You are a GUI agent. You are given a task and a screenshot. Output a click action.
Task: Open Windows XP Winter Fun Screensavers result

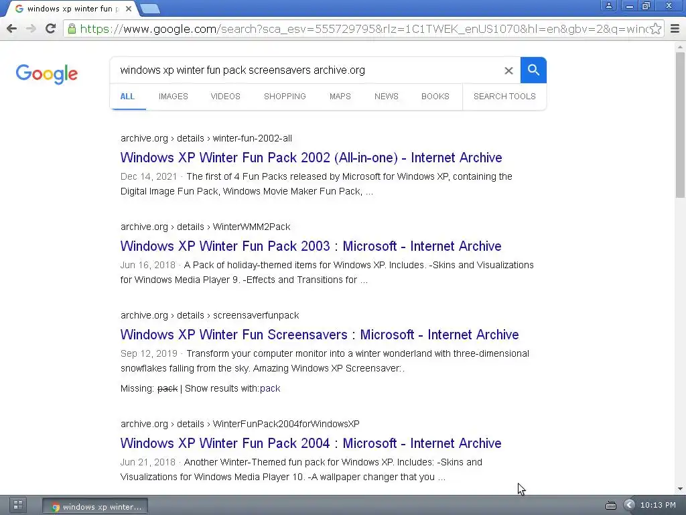coord(320,335)
